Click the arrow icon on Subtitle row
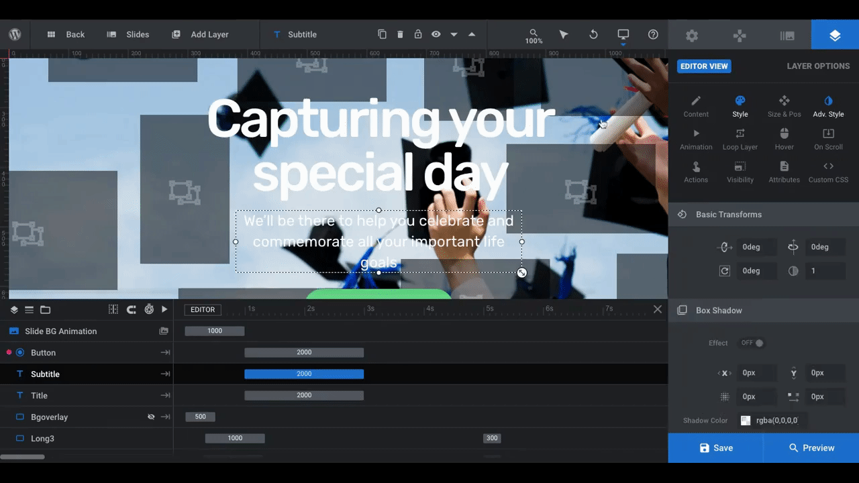The width and height of the screenshot is (859, 483). pyautogui.click(x=164, y=374)
